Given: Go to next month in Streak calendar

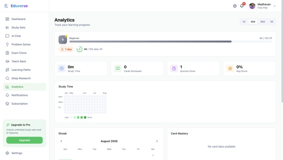Looking at the screenshot, I should pyautogui.click(x=157, y=141).
